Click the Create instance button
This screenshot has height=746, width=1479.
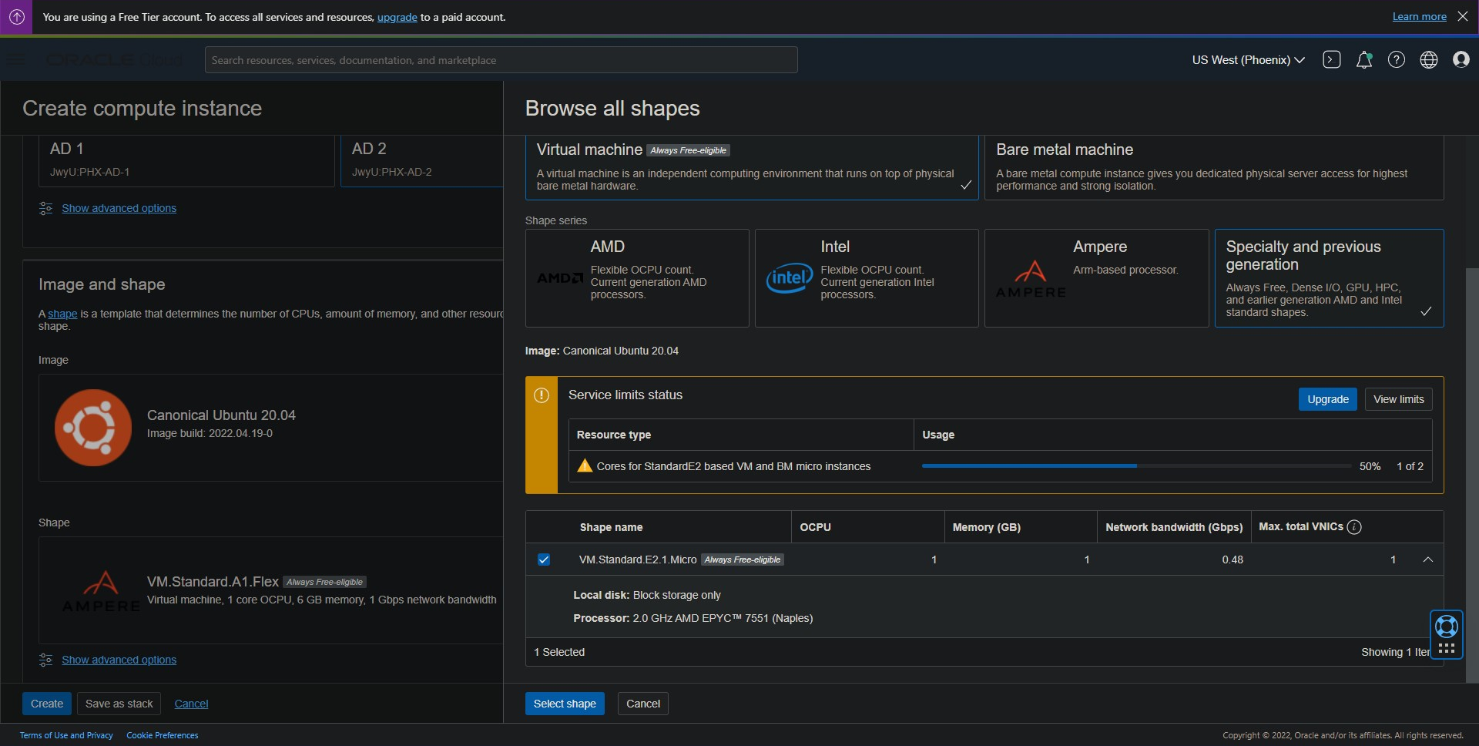(x=47, y=704)
